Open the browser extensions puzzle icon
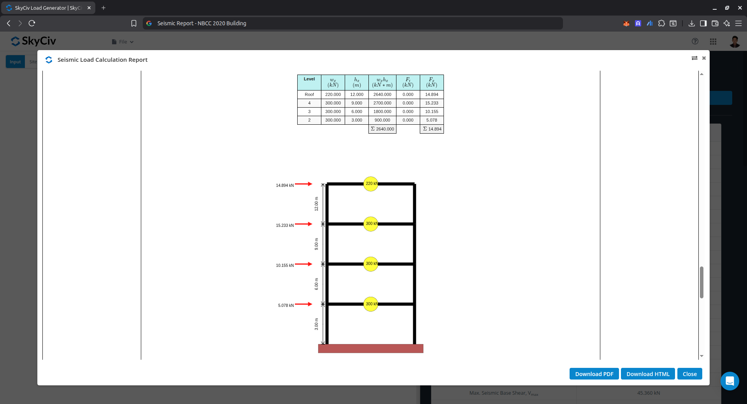 point(661,23)
